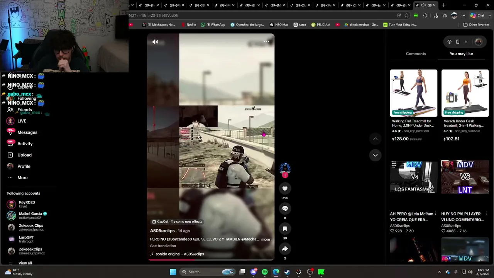
Task: Like the A505 clips video
Action: pos(285,188)
